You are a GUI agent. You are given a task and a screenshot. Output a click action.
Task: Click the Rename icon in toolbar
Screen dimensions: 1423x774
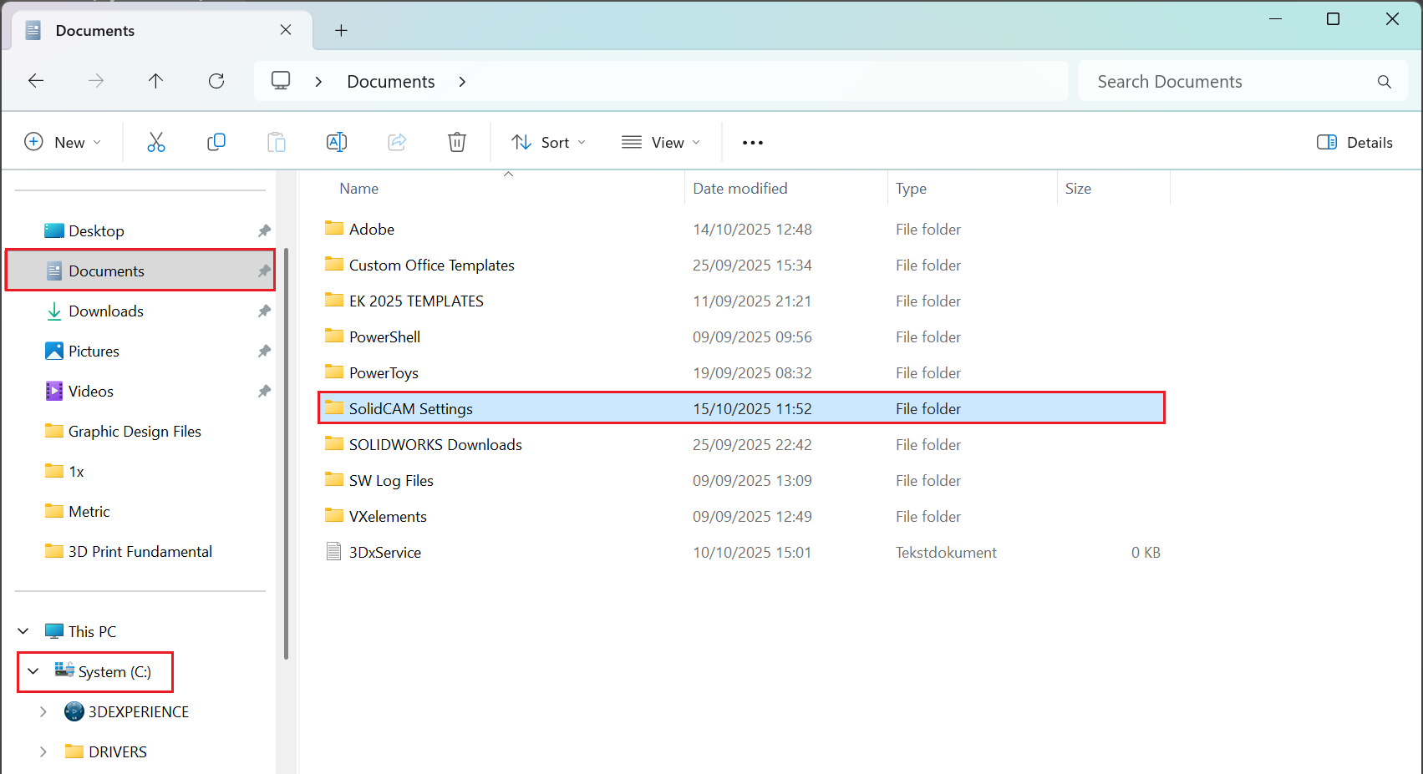pos(337,142)
